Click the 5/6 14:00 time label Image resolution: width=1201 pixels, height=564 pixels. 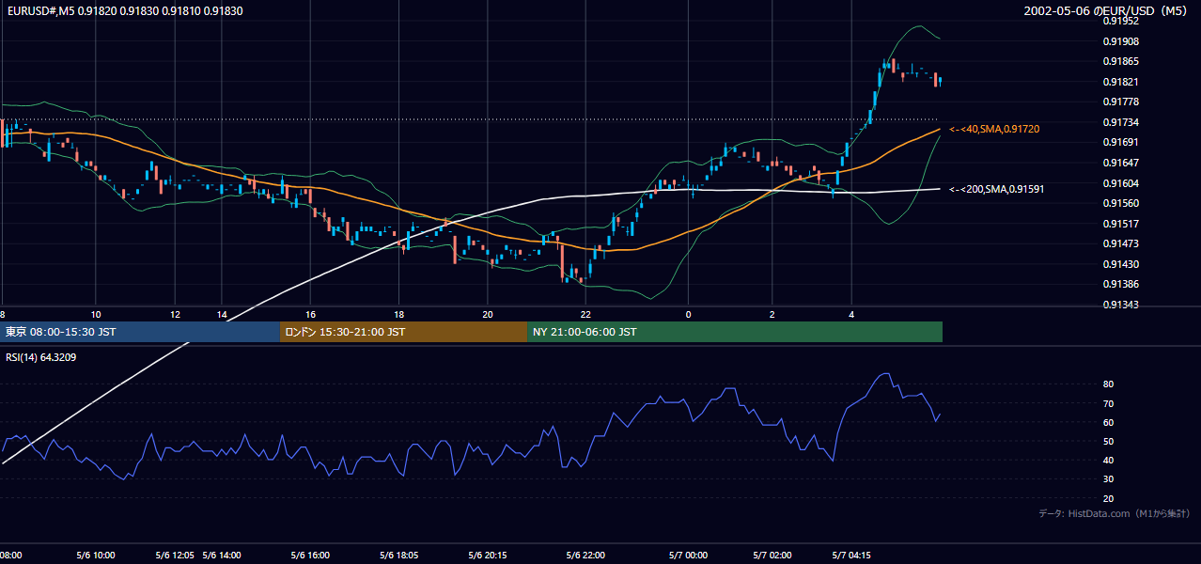222,556
